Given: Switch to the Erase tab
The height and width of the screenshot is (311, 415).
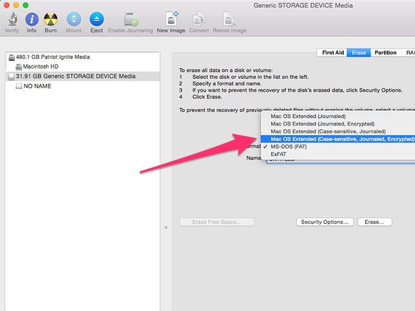Looking at the screenshot, I should point(359,52).
